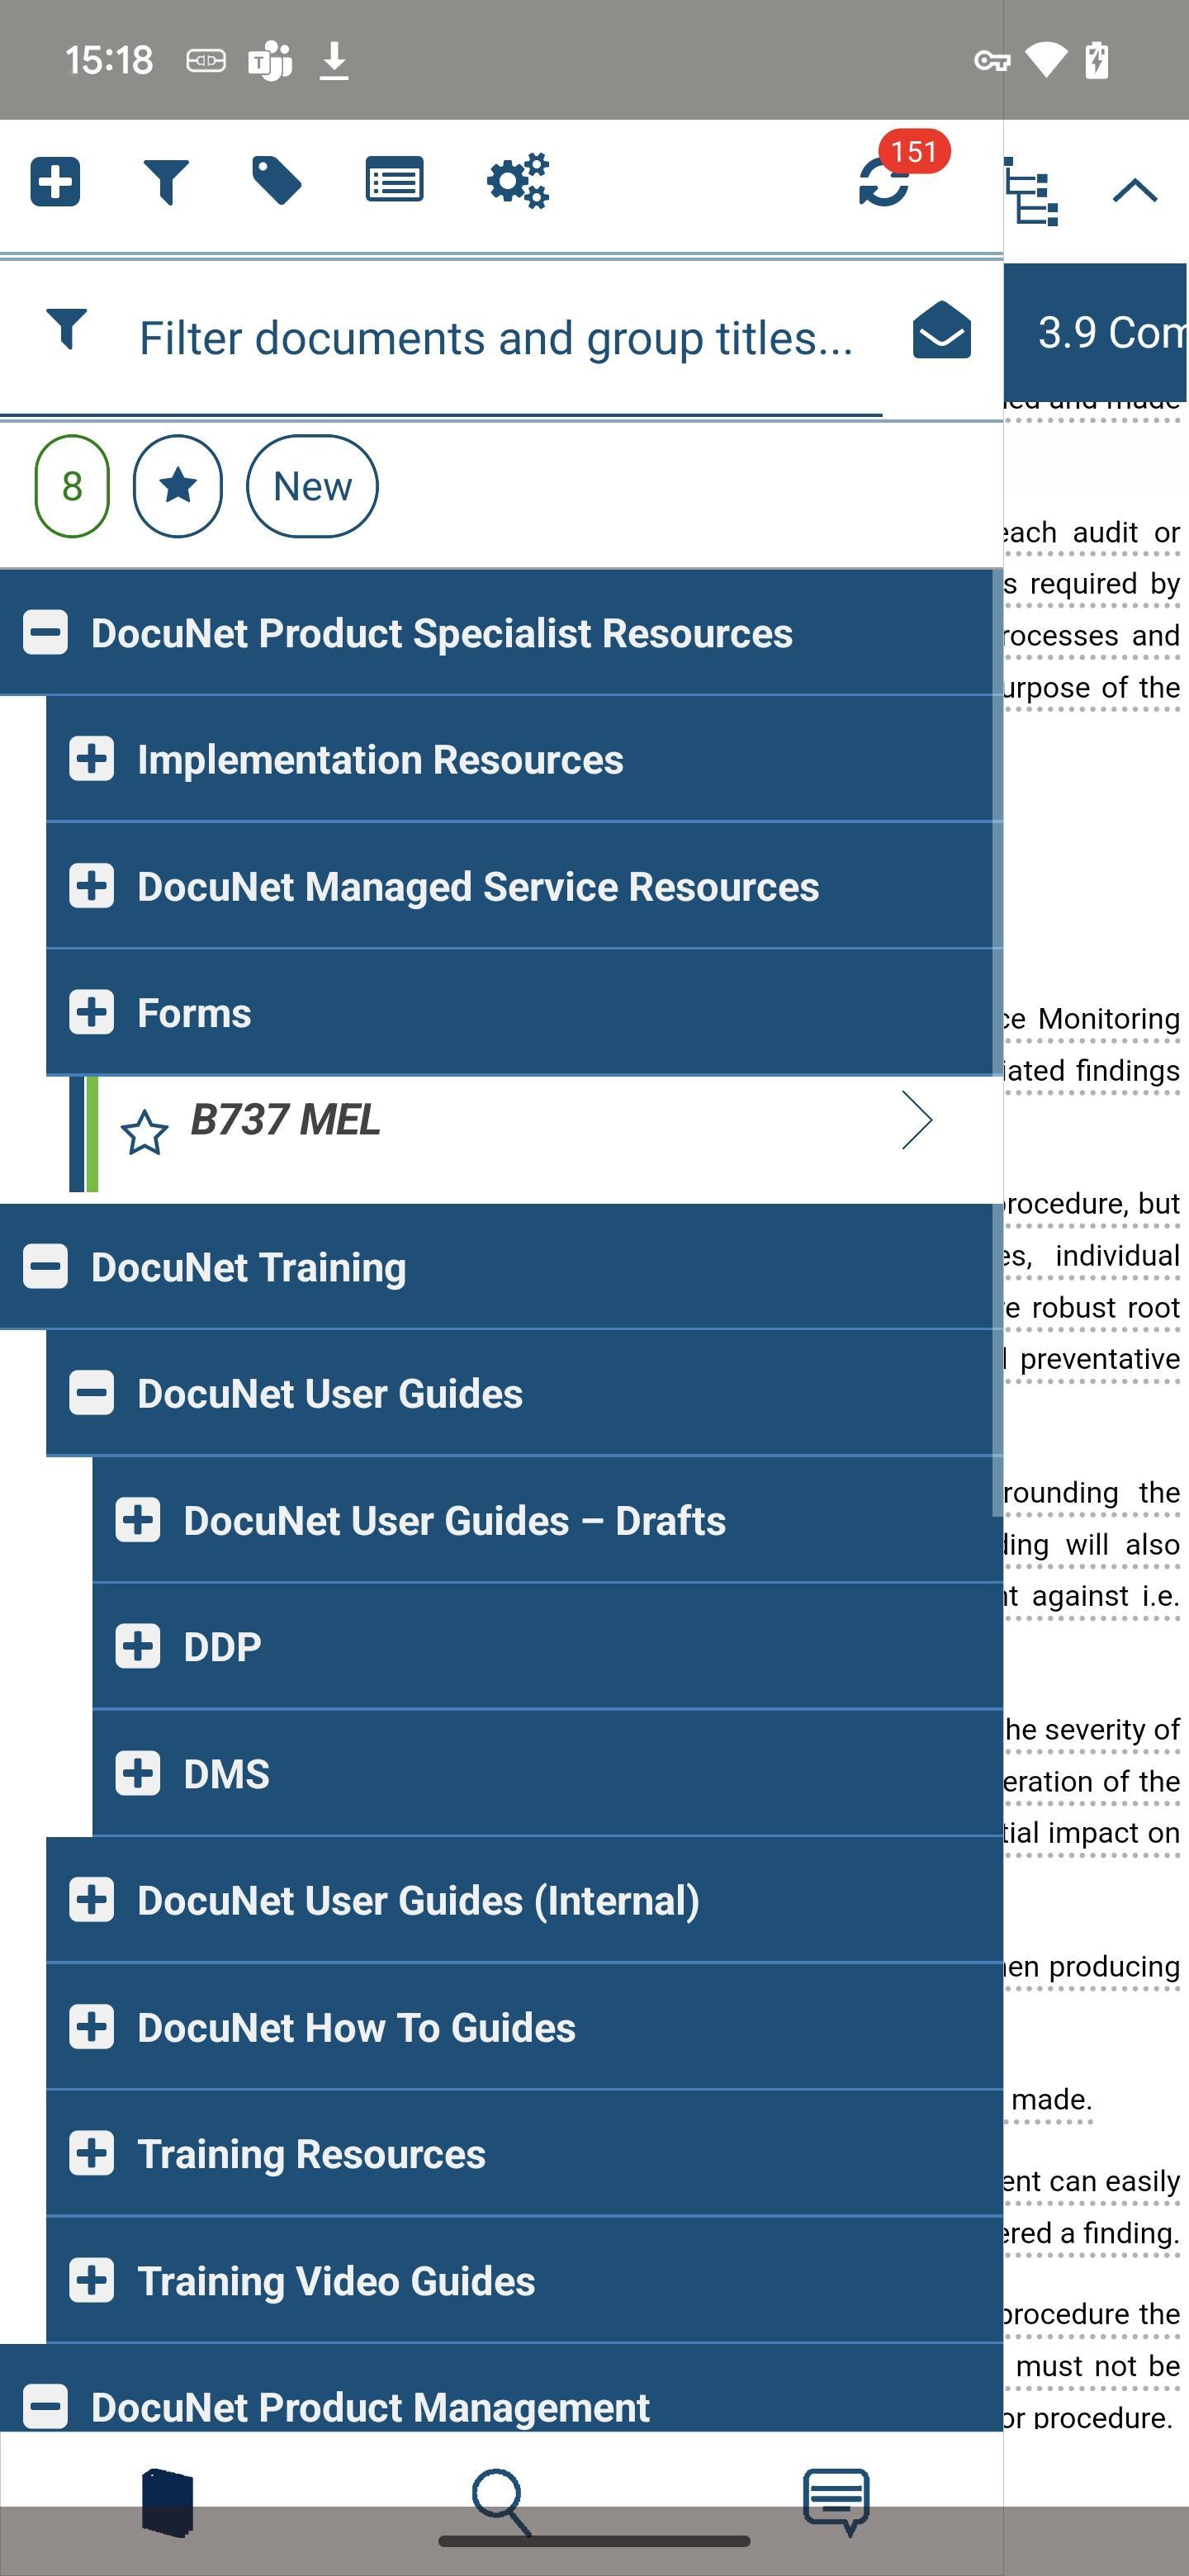Expand DocuNet Managed Service Resources group
The height and width of the screenshot is (2576, 1189).
[91, 886]
